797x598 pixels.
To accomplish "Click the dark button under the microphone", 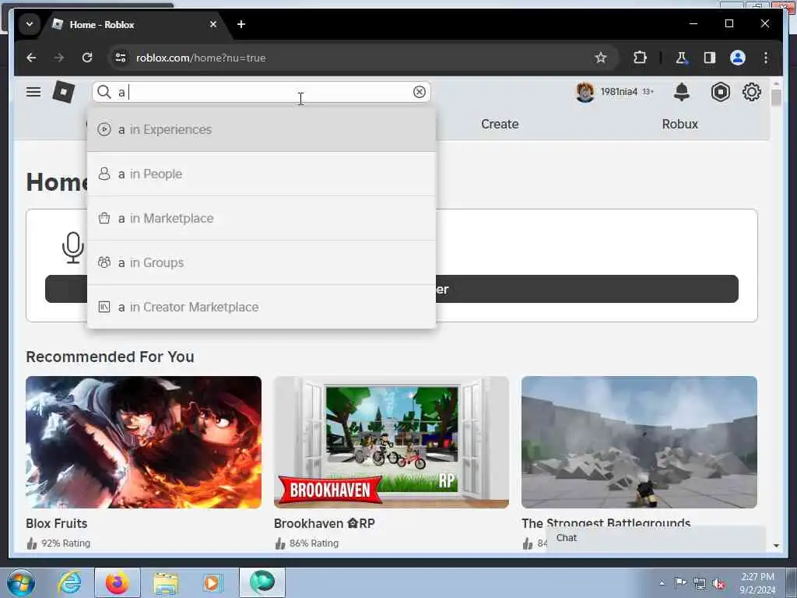I will coord(391,289).
